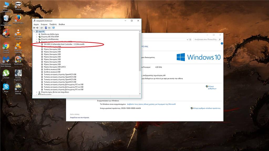
Task: Click the blue Help toolbar icon in Device Manager
Action: [46, 28]
